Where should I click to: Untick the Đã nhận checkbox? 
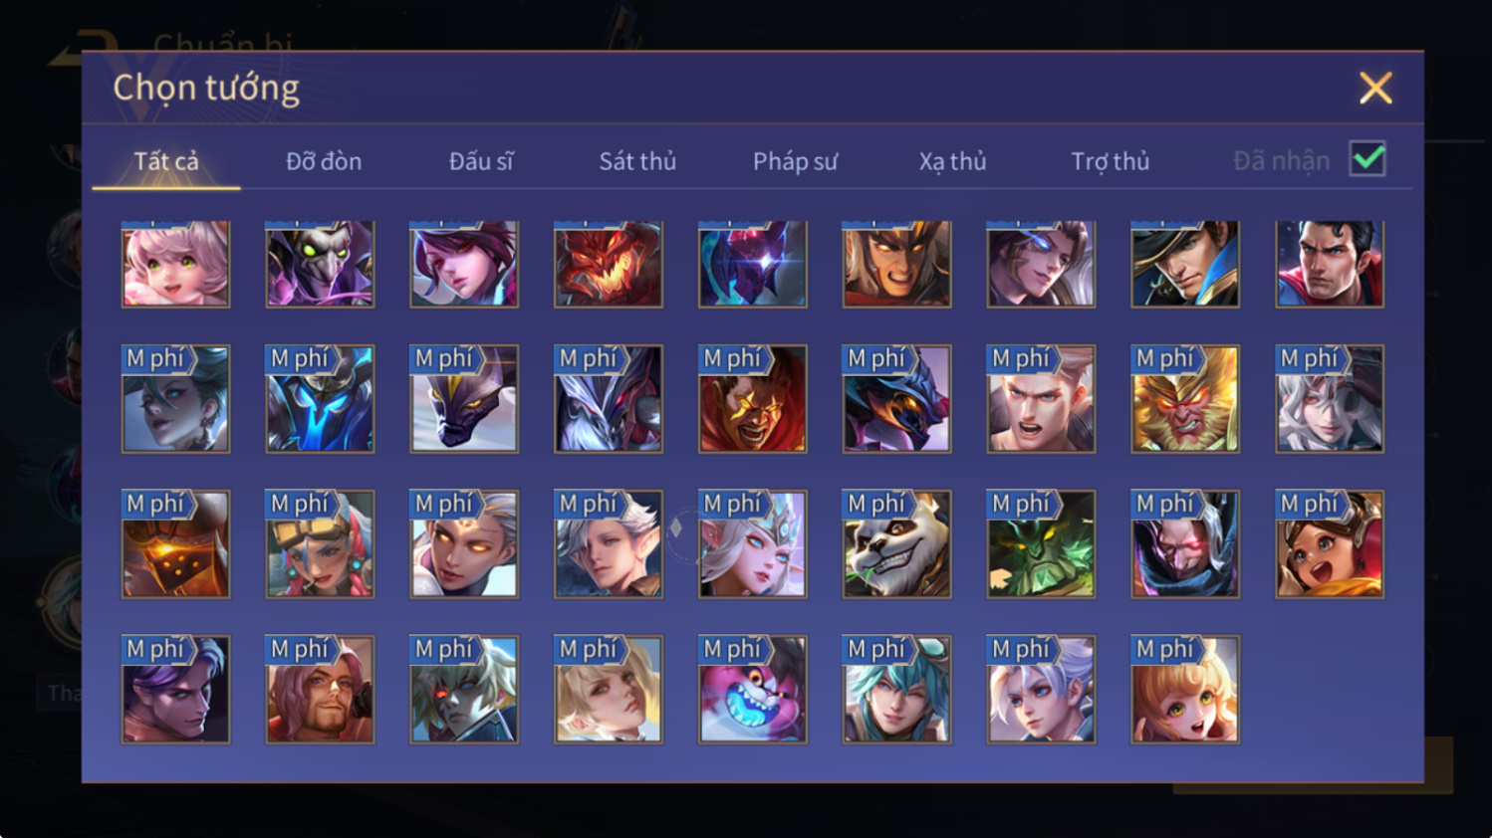pyautogui.click(x=1368, y=158)
